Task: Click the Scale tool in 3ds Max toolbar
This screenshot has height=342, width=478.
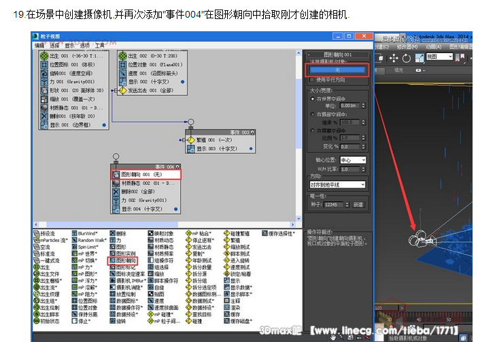Action: pos(420,58)
